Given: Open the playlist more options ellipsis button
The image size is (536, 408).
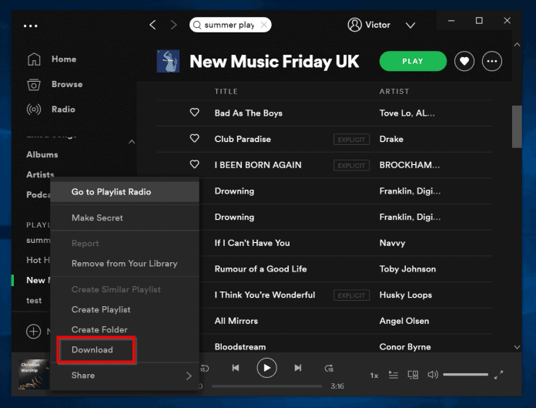Looking at the screenshot, I should pos(492,61).
